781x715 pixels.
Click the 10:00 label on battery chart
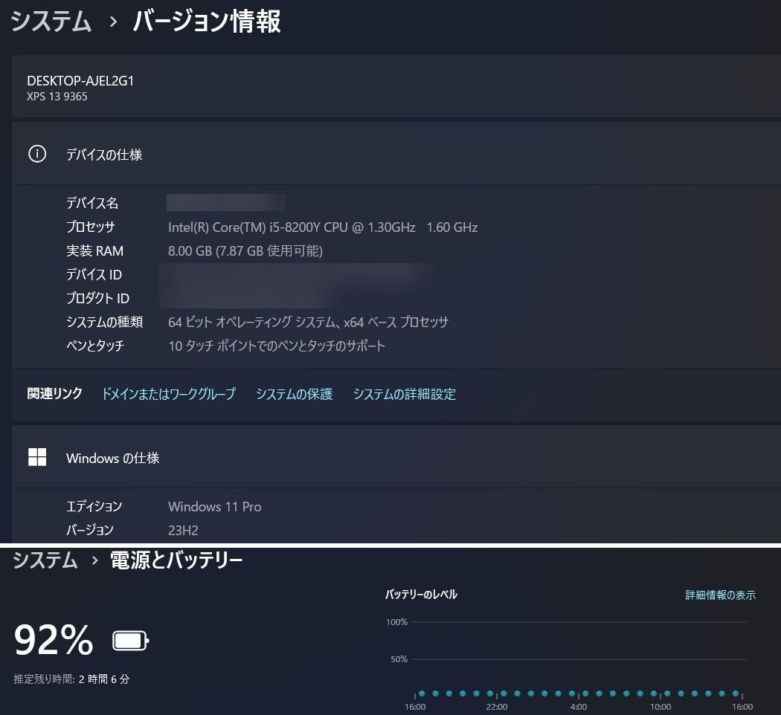coord(661,707)
